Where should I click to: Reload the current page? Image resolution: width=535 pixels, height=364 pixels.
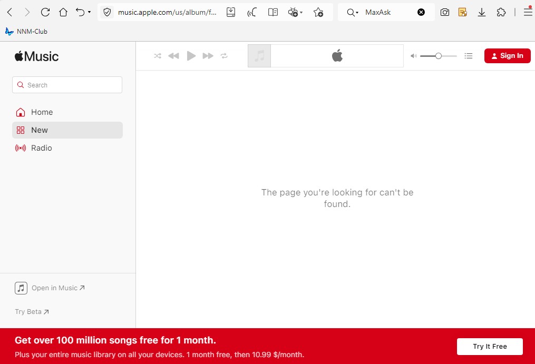click(45, 12)
